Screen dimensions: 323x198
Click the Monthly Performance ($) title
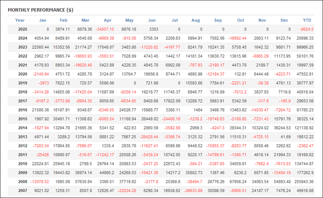(x=41, y=10)
